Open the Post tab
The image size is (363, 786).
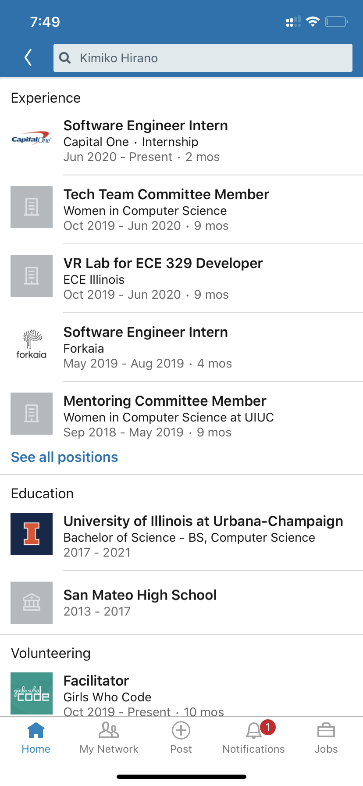tap(181, 738)
